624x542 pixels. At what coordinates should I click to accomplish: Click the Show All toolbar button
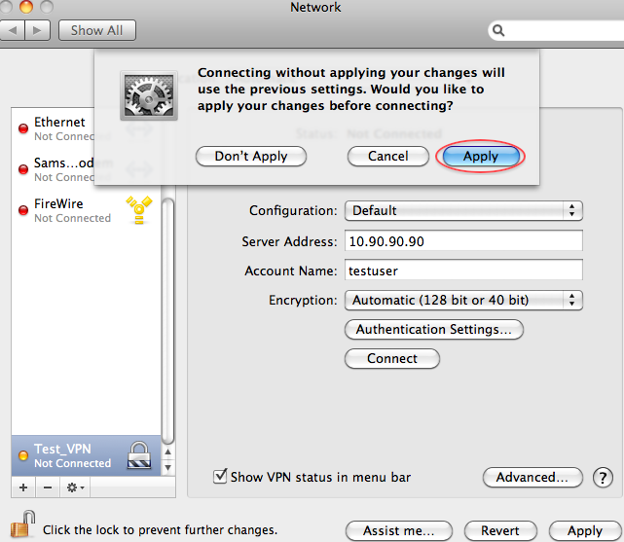(x=96, y=30)
